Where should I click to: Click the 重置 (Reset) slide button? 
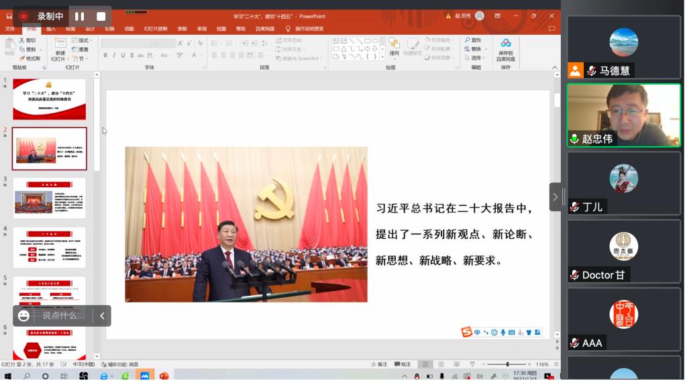click(x=81, y=50)
